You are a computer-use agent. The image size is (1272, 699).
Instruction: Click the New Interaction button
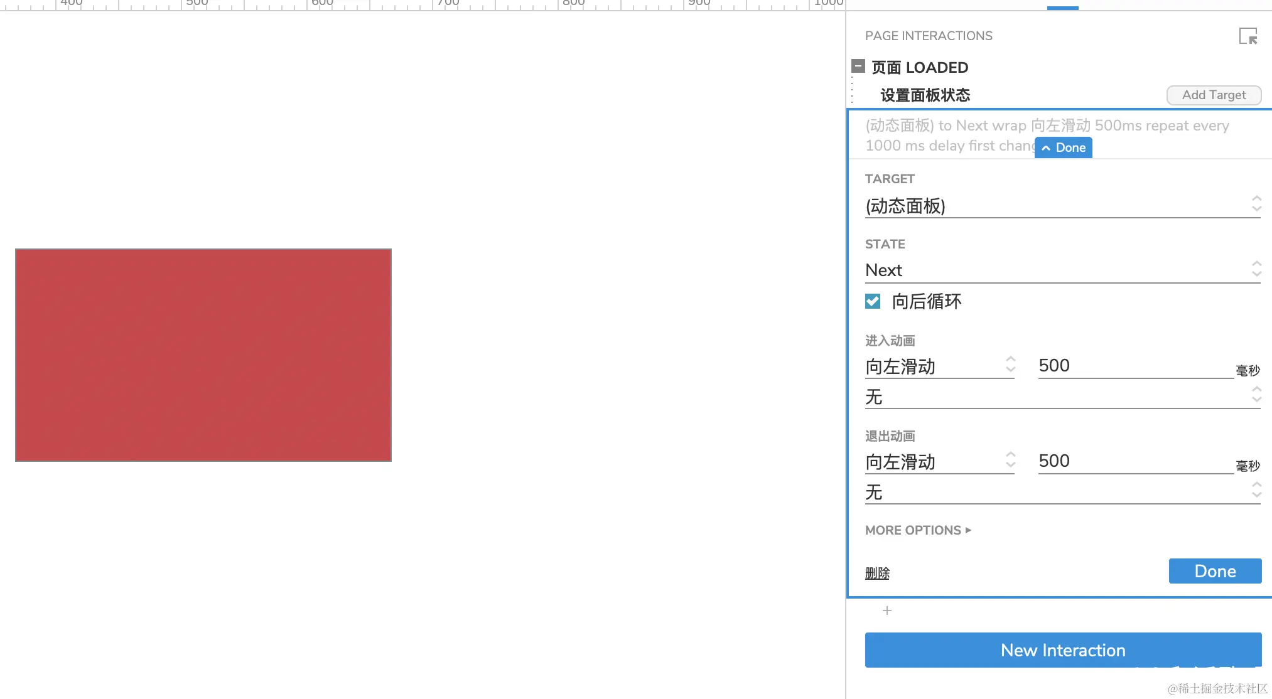[1062, 650]
